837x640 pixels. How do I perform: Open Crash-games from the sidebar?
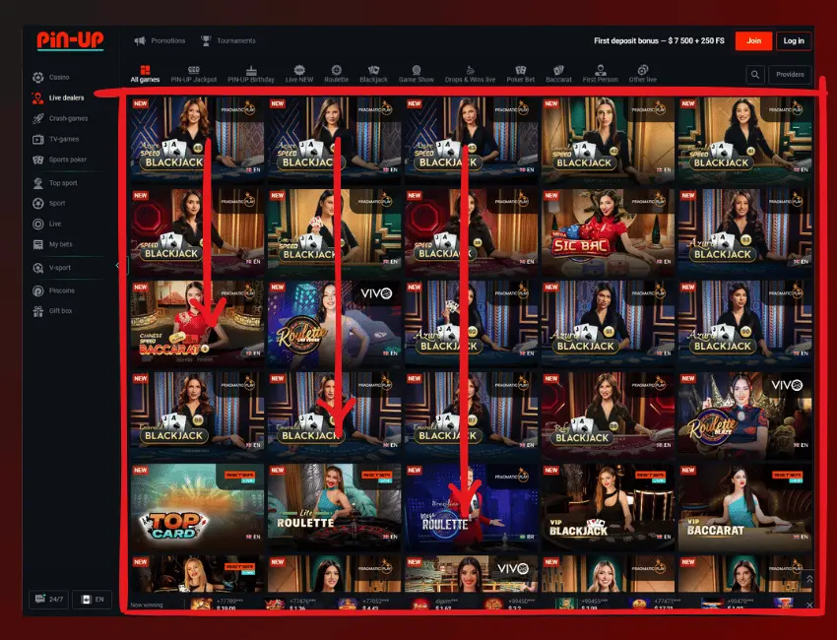[x=60, y=118]
